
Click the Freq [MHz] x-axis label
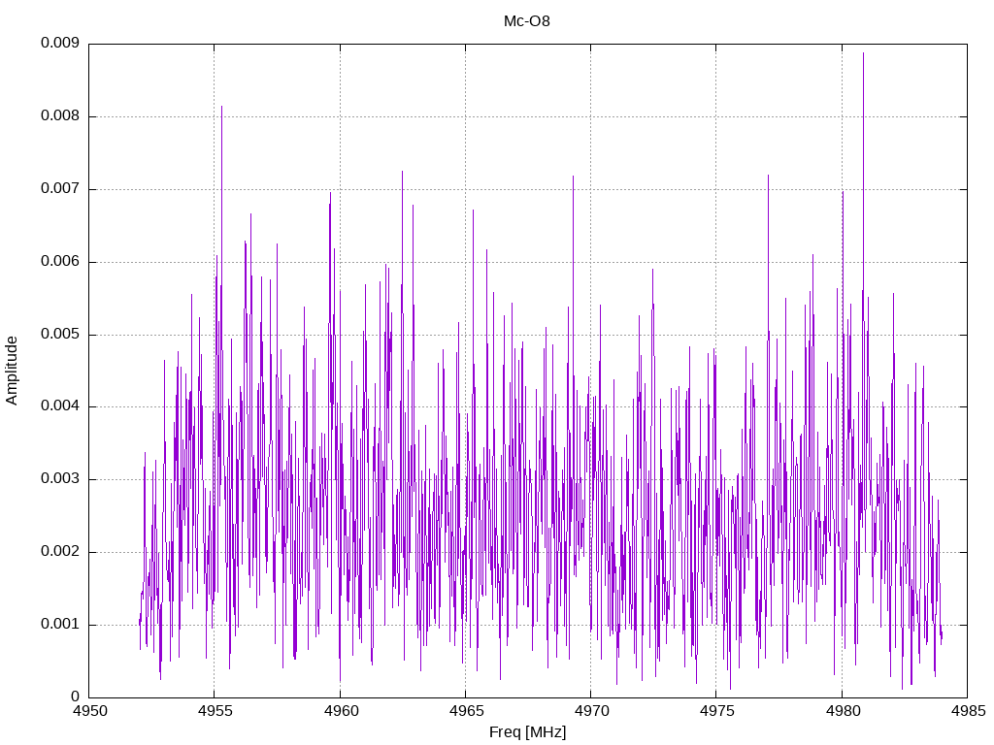(x=527, y=732)
